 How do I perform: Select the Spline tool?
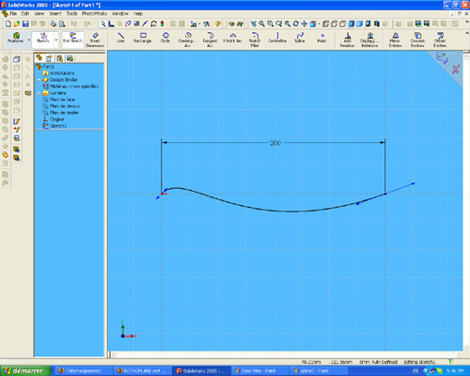click(x=300, y=38)
